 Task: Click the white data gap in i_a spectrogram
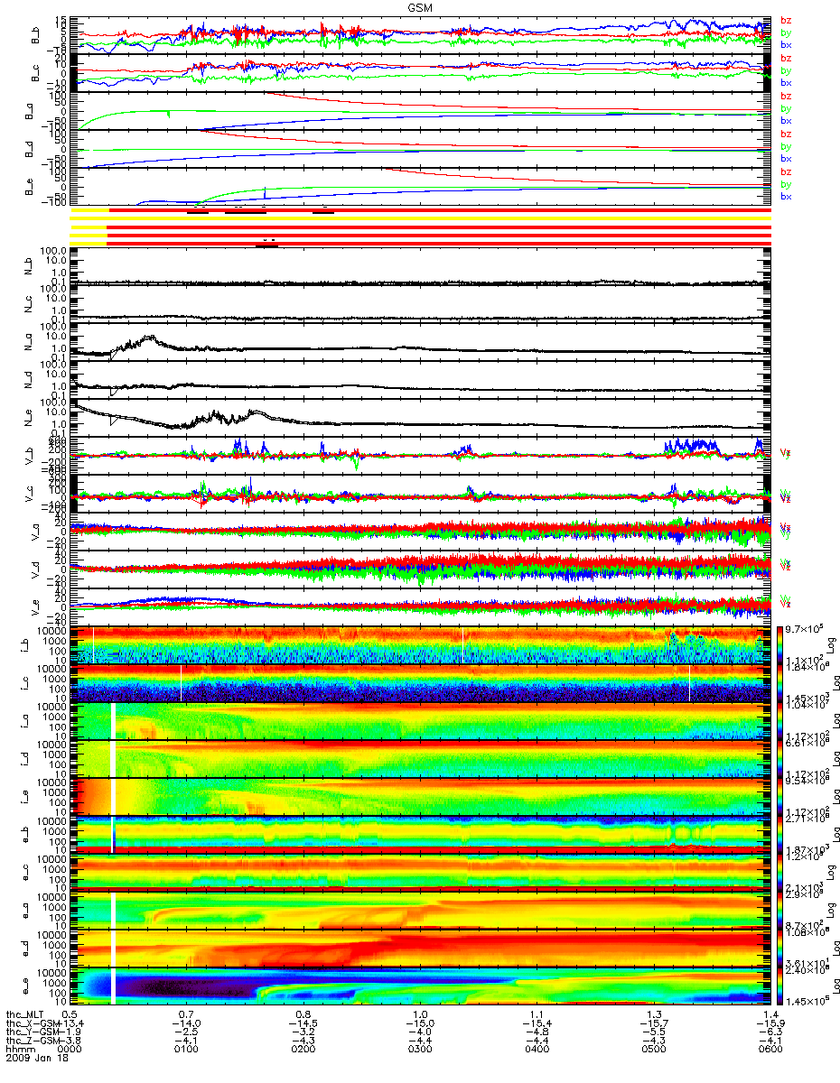(x=113, y=721)
